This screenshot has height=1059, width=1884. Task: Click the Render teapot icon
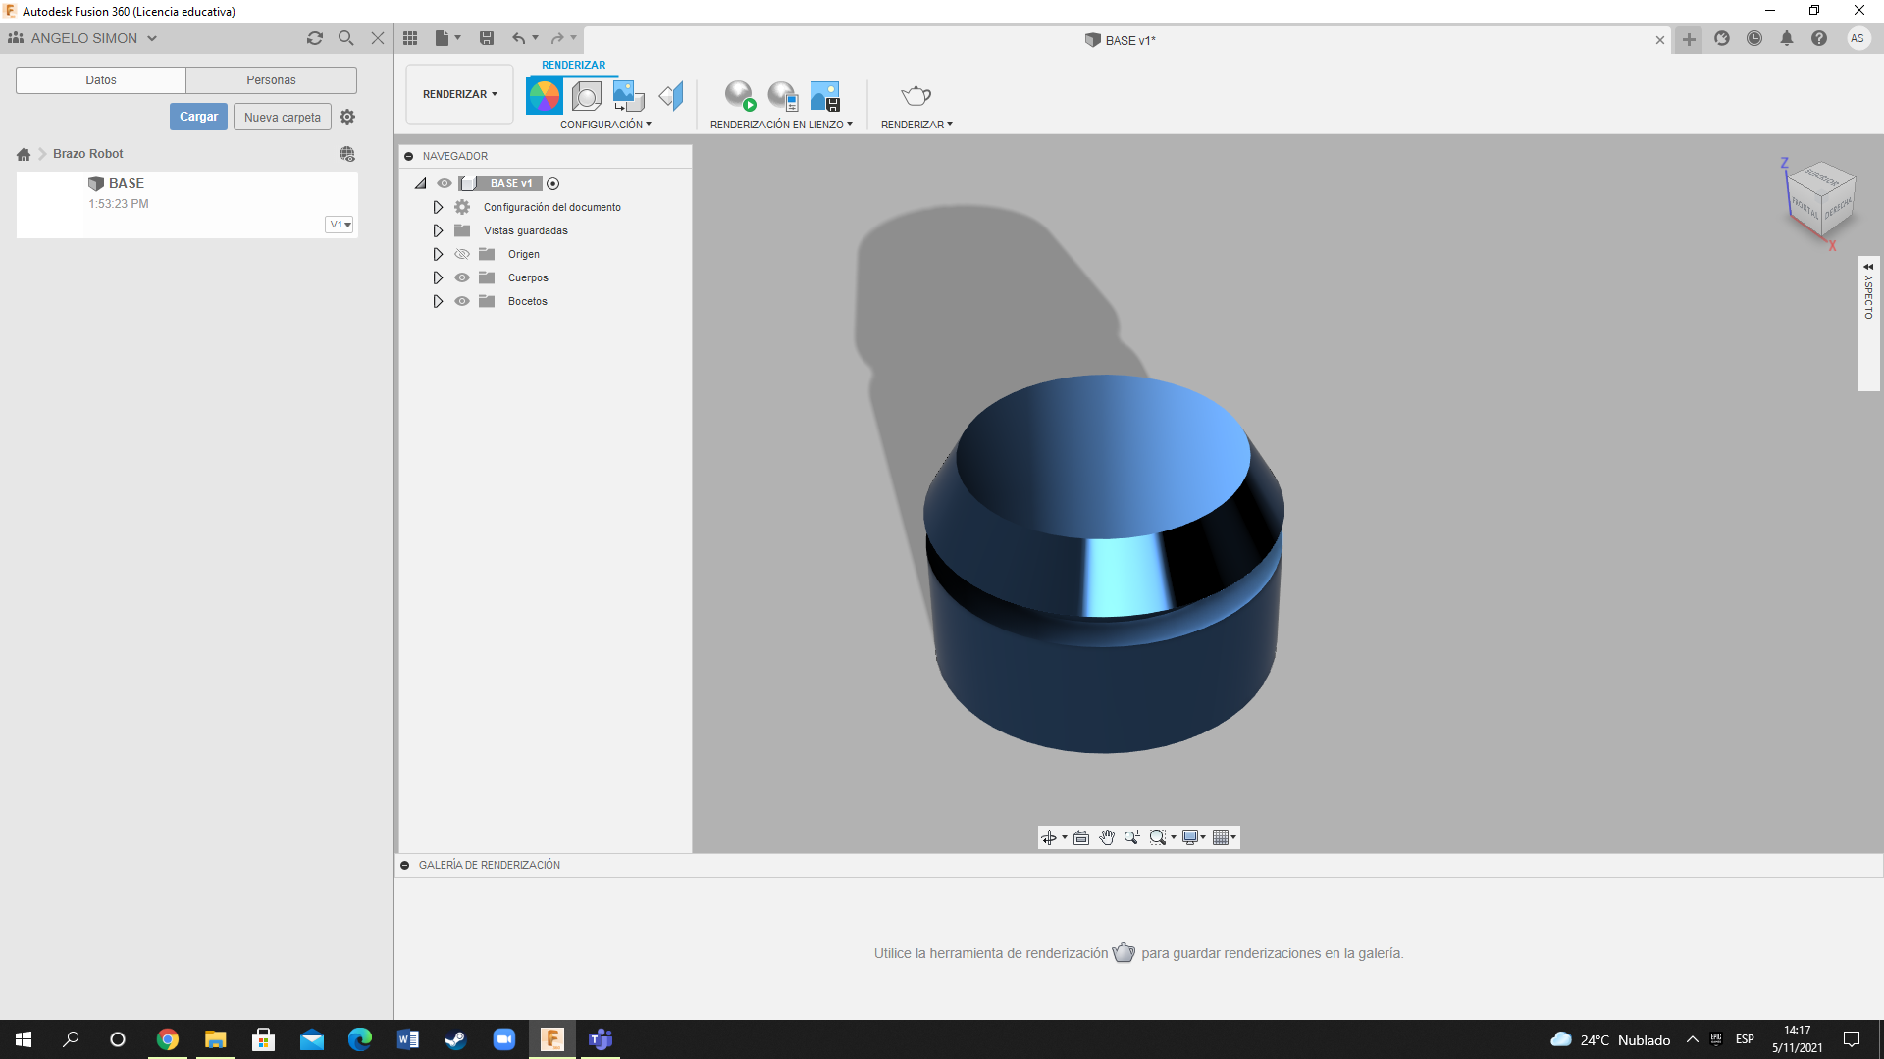pos(916,96)
